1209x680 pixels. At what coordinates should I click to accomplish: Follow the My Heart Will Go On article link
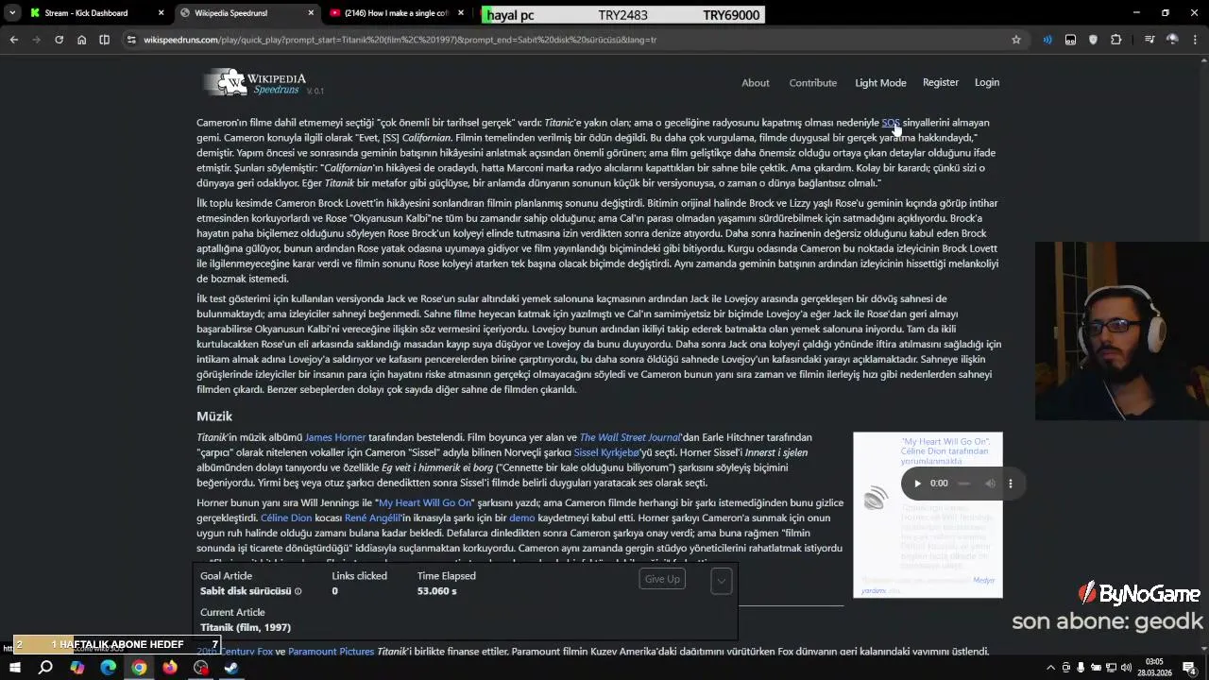[x=424, y=502]
